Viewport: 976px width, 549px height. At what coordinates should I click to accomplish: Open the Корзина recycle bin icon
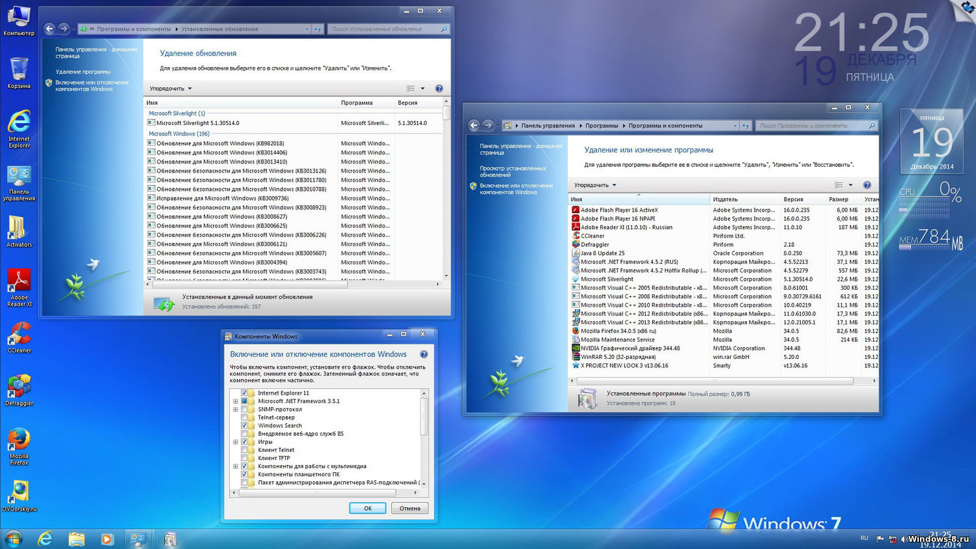[x=19, y=73]
